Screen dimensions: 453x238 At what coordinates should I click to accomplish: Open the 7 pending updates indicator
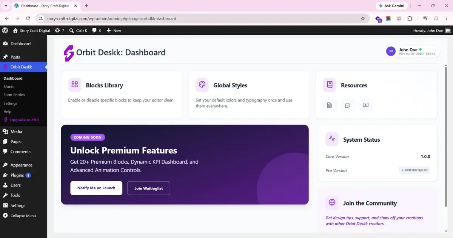pos(59,31)
